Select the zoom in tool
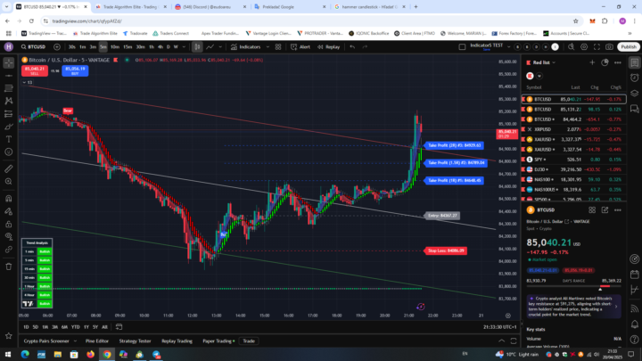 point(9,181)
